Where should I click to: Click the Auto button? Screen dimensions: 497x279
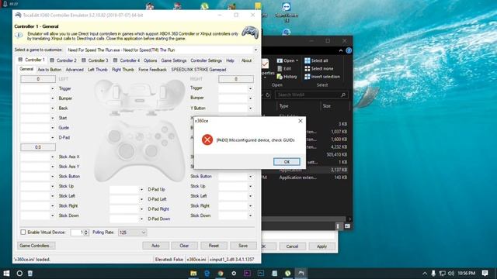tap(155, 246)
